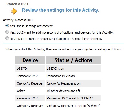124x110 pixels.
Task: Click the Onkyo AV Receiver BD/DVD input status
Action: pyautogui.click(x=73, y=106)
